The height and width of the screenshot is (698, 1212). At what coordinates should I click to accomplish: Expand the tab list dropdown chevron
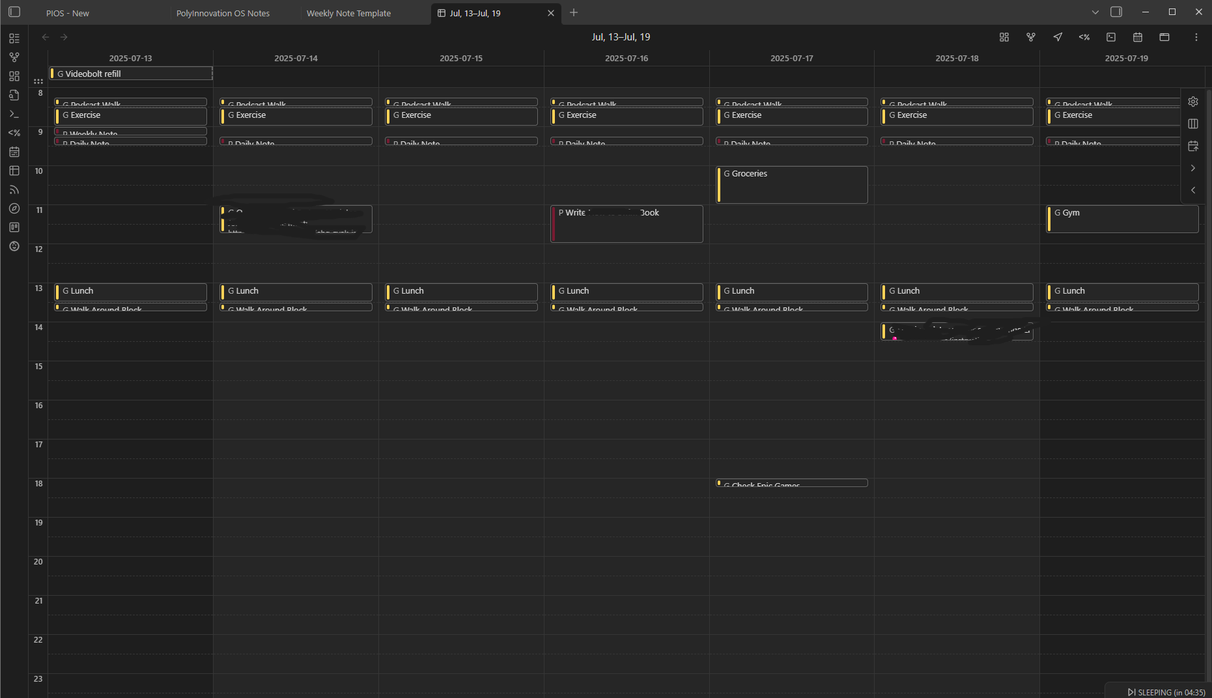tap(1095, 12)
